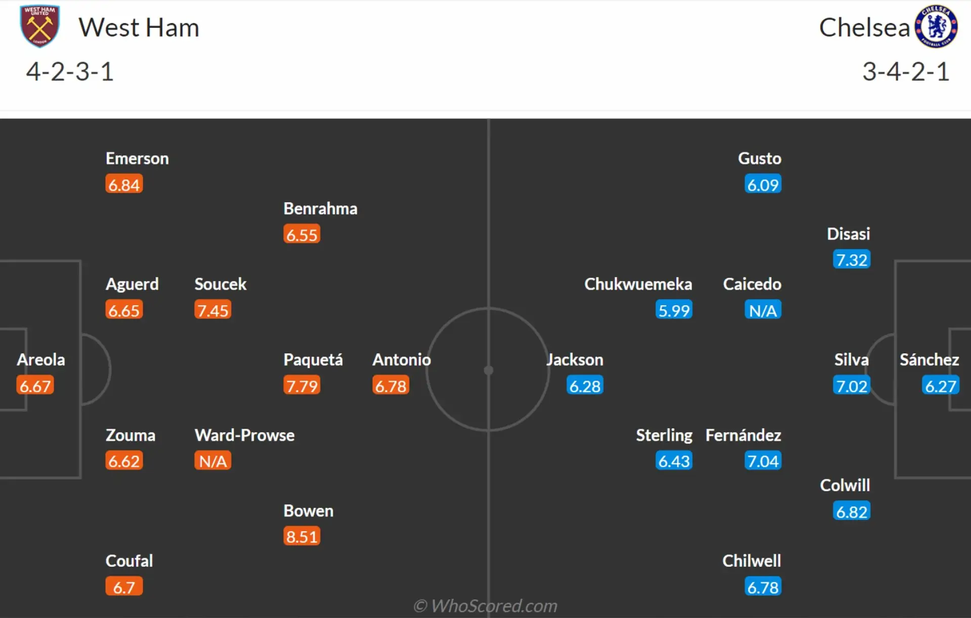Click the WhoScored.com watermark
The image size is (971, 618).
pyautogui.click(x=485, y=605)
